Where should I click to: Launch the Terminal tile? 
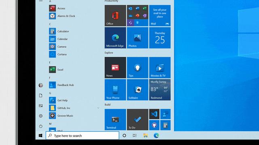click(115, 120)
